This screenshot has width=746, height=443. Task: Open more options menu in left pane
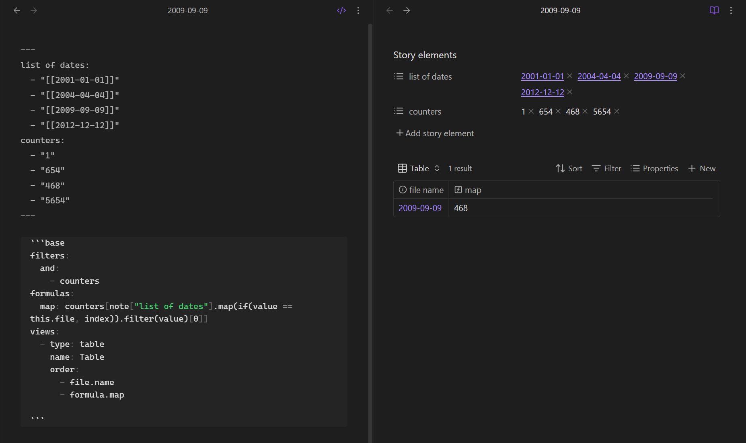[x=358, y=10]
